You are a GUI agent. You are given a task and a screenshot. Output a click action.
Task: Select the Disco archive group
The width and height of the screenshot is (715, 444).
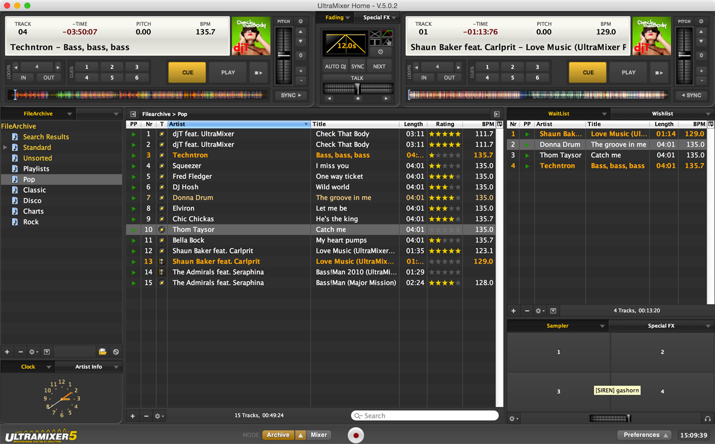click(x=32, y=201)
